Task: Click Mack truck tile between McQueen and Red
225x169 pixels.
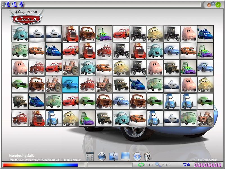Action: pos(87,51)
